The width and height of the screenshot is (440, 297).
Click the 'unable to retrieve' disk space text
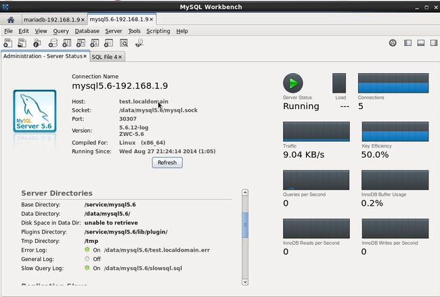coord(111,223)
